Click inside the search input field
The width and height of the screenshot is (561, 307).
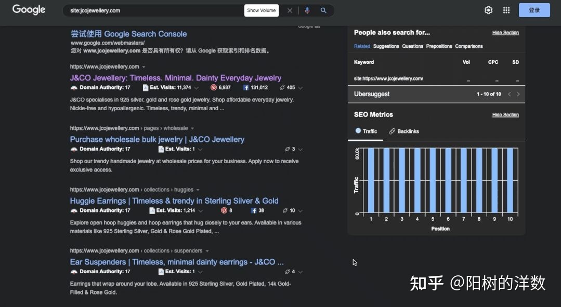click(x=155, y=10)
